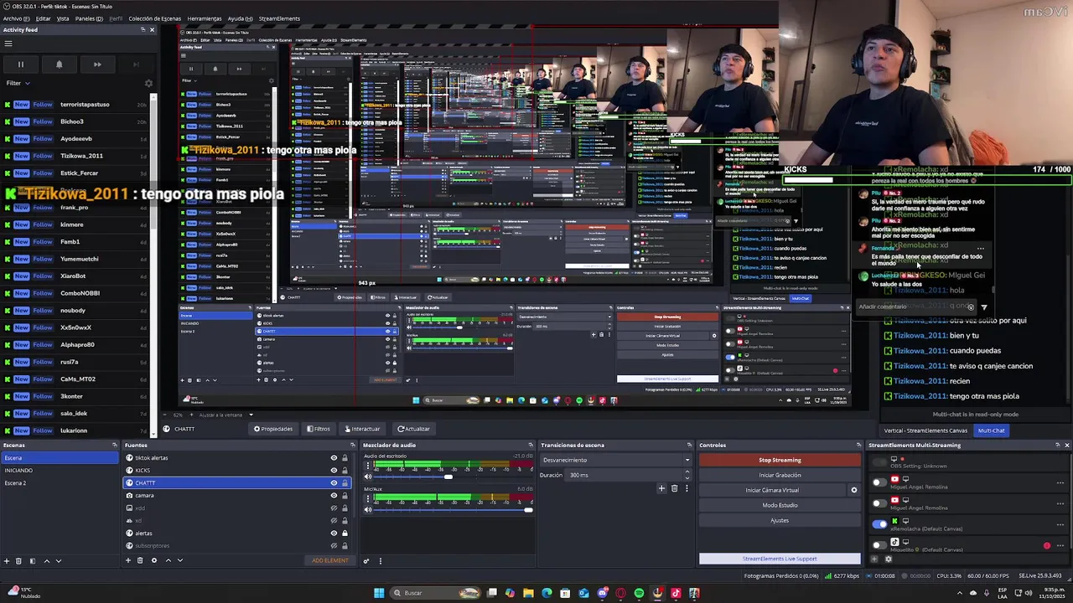Pause the Activity feed alerts

tap(21, 64)
